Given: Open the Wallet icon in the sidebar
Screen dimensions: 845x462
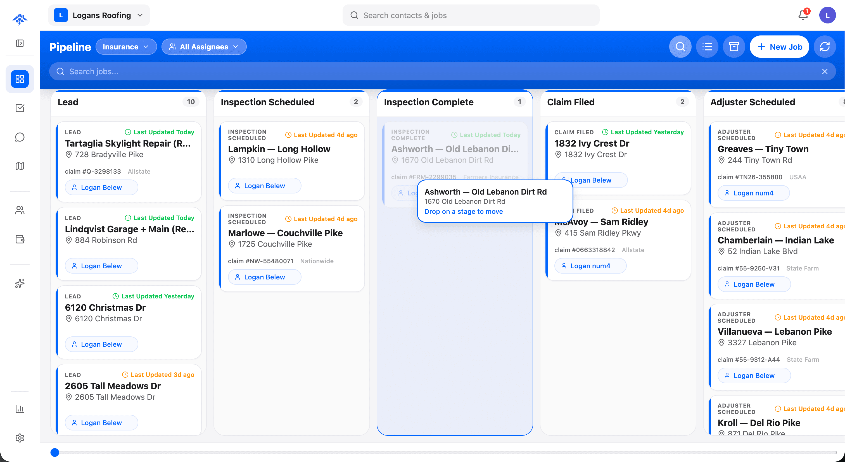Looking at the screenshot, I should (x=20, y=239).
